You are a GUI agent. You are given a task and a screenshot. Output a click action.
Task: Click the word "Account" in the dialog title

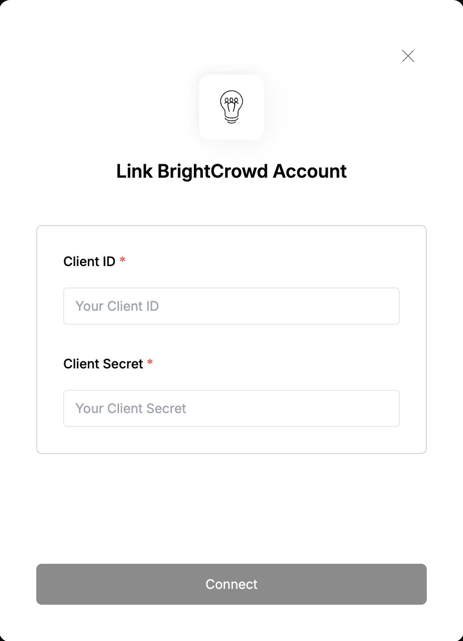tap(310, 171)
